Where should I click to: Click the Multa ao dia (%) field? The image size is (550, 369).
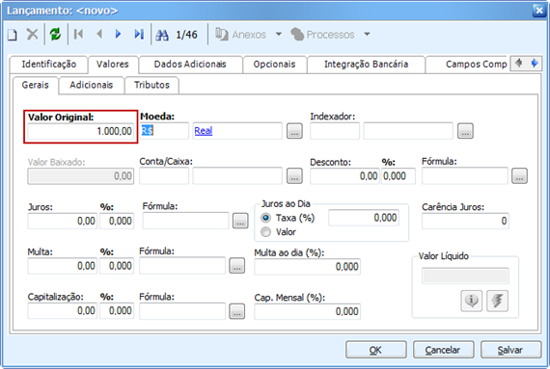click(307, 267)
